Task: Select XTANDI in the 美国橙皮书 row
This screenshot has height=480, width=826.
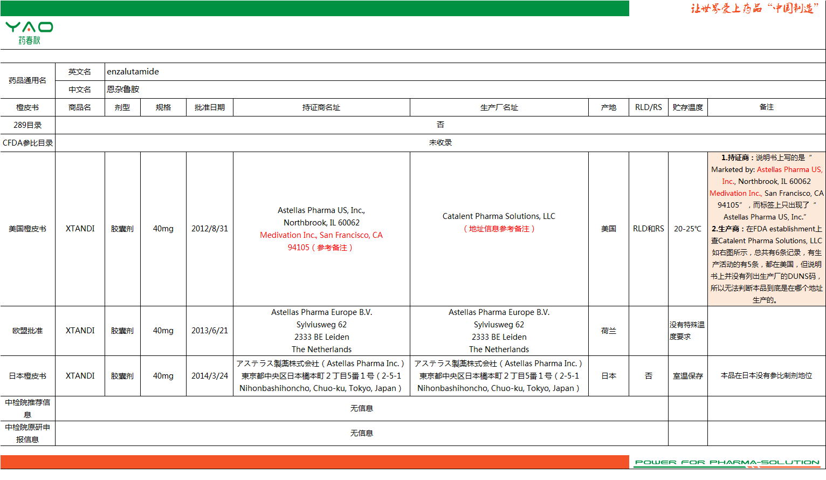Action: pos(80,229)
